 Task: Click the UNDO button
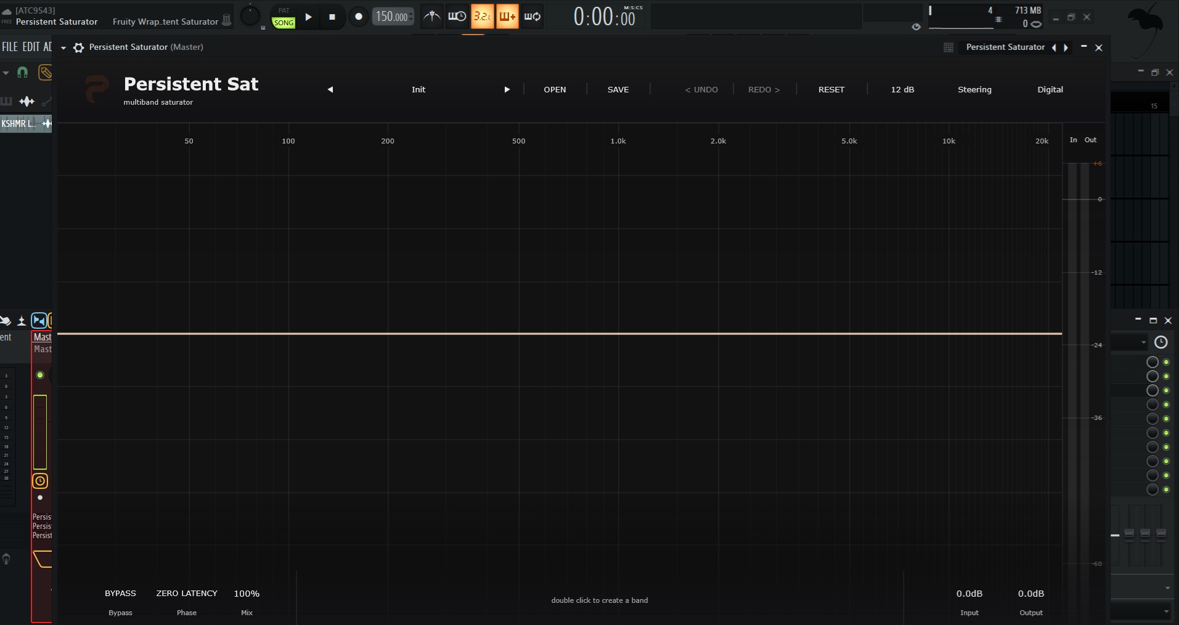tap(701, 90)
